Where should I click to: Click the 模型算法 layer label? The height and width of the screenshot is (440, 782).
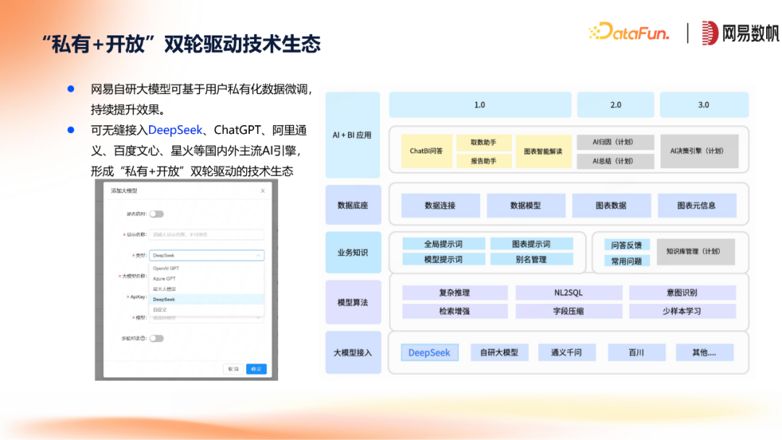coord(353,302)
